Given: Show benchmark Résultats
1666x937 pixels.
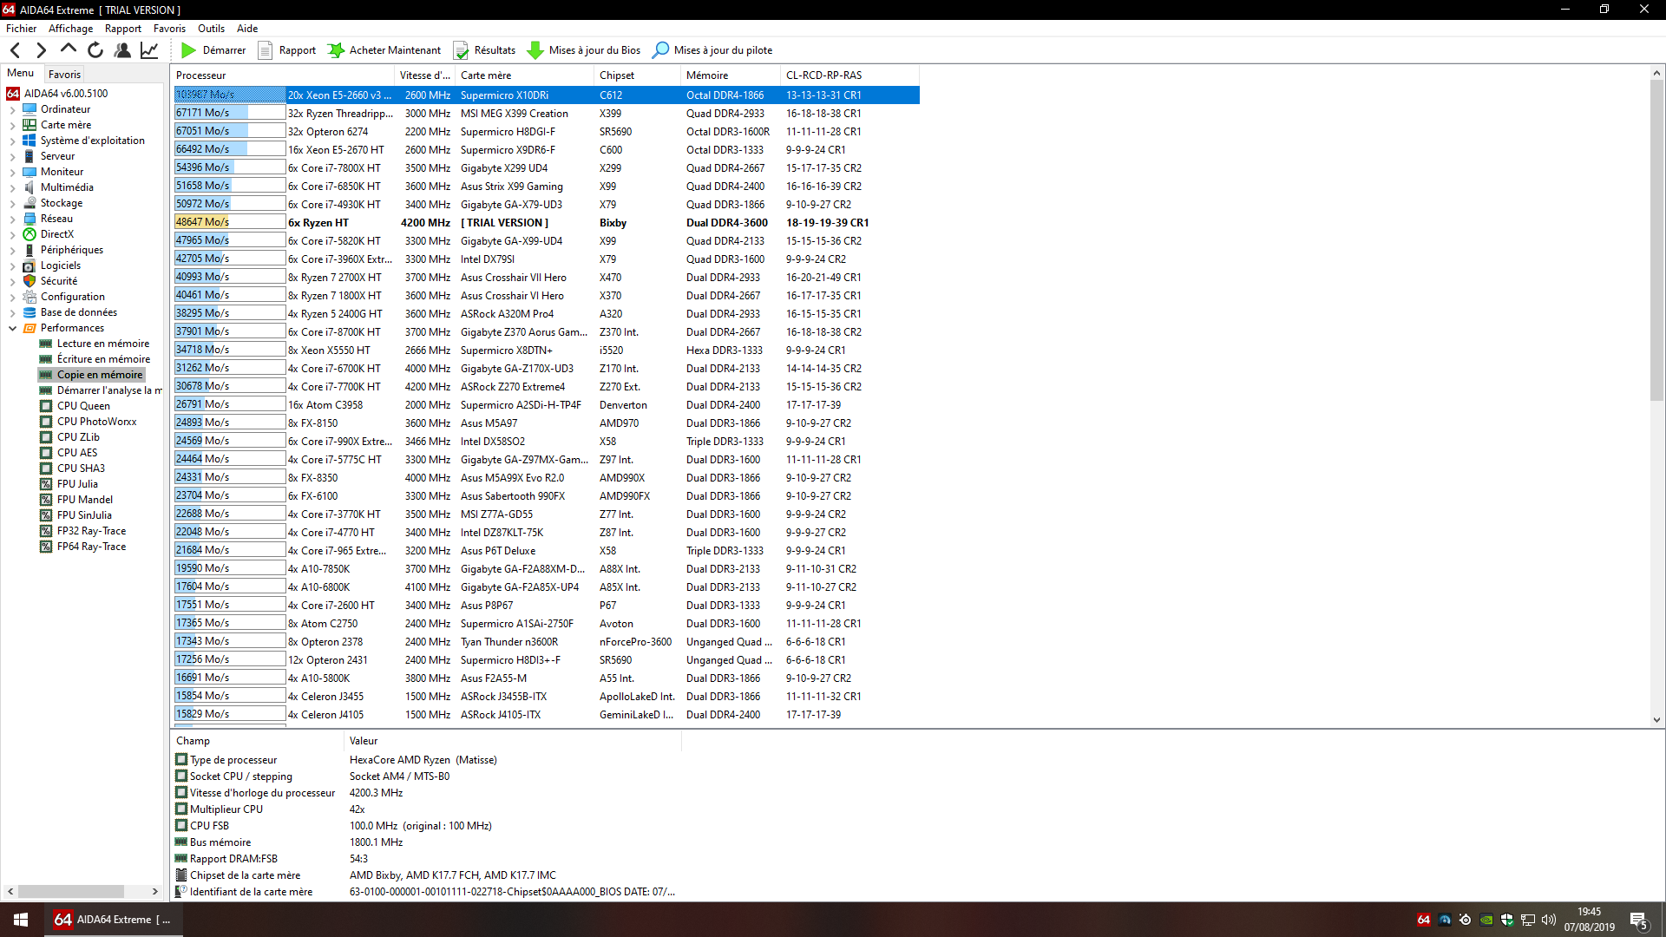Looking at the screenshot, I should [x=484, y=50].
